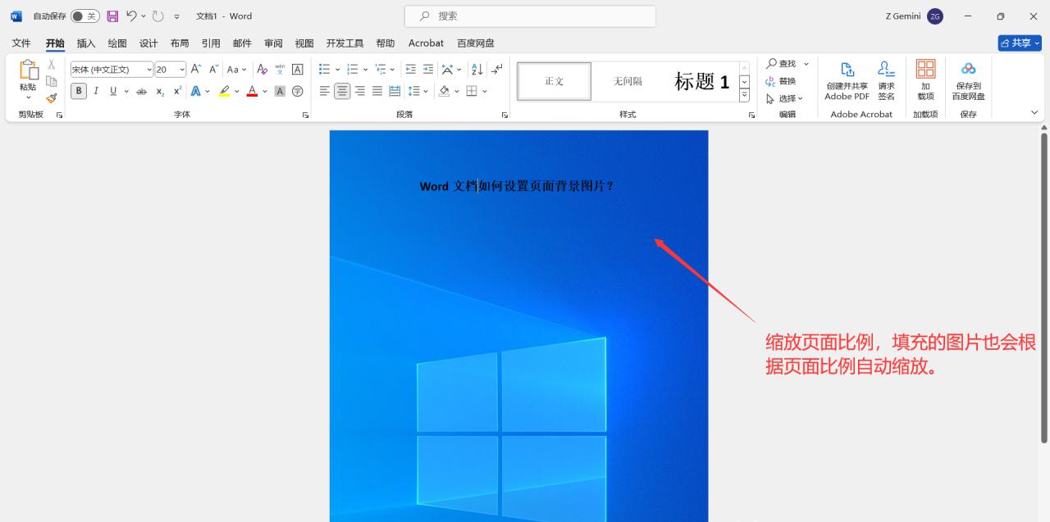Toggle Underline formatting button
Image resolution: width=1050 pixels, height=522 pixels.
[113, 91]
